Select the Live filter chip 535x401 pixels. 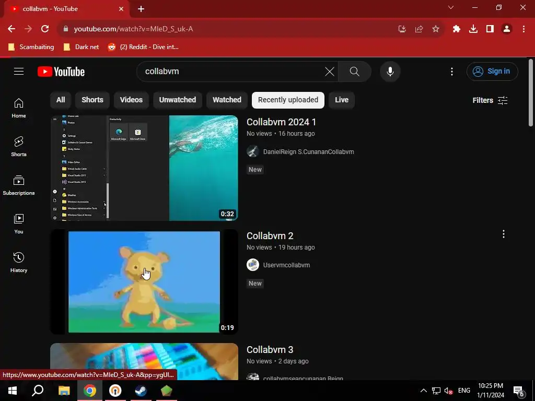tap(342, 100)
